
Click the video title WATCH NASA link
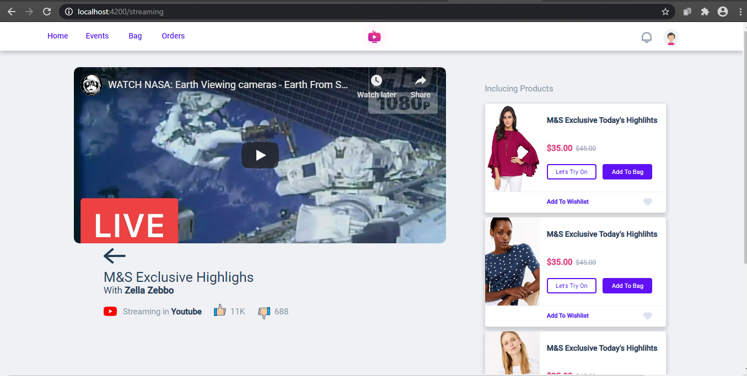click(228, 85)
